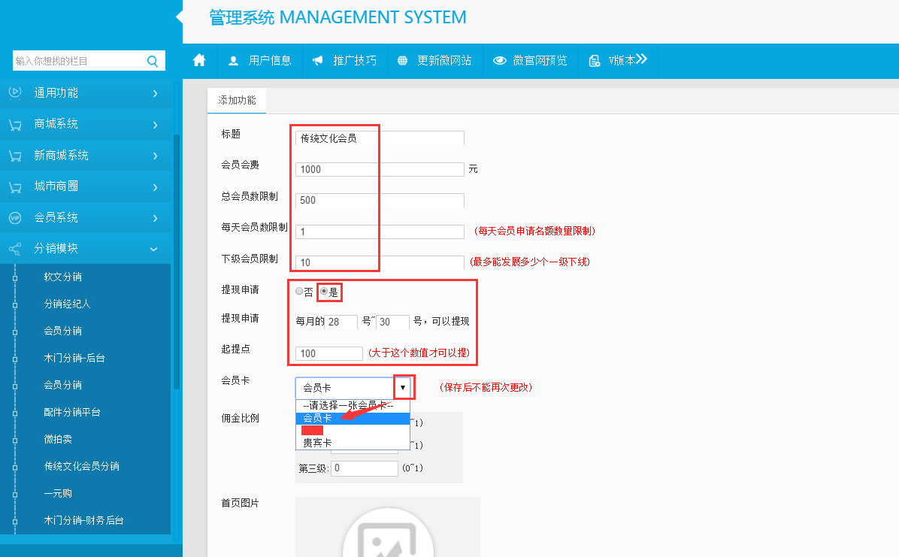Expand 会员系统 menu chevron
Image resolution: width=899 pixels, height=557 pixels.
tap(156, 218)
